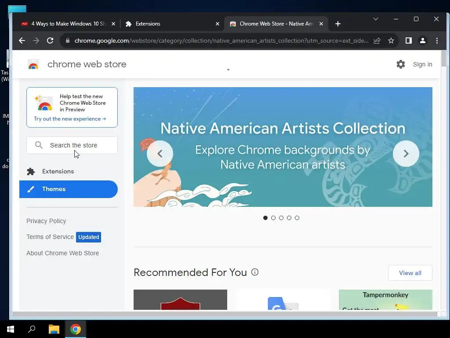Click the Chrome icon in the taskbar

76,329
